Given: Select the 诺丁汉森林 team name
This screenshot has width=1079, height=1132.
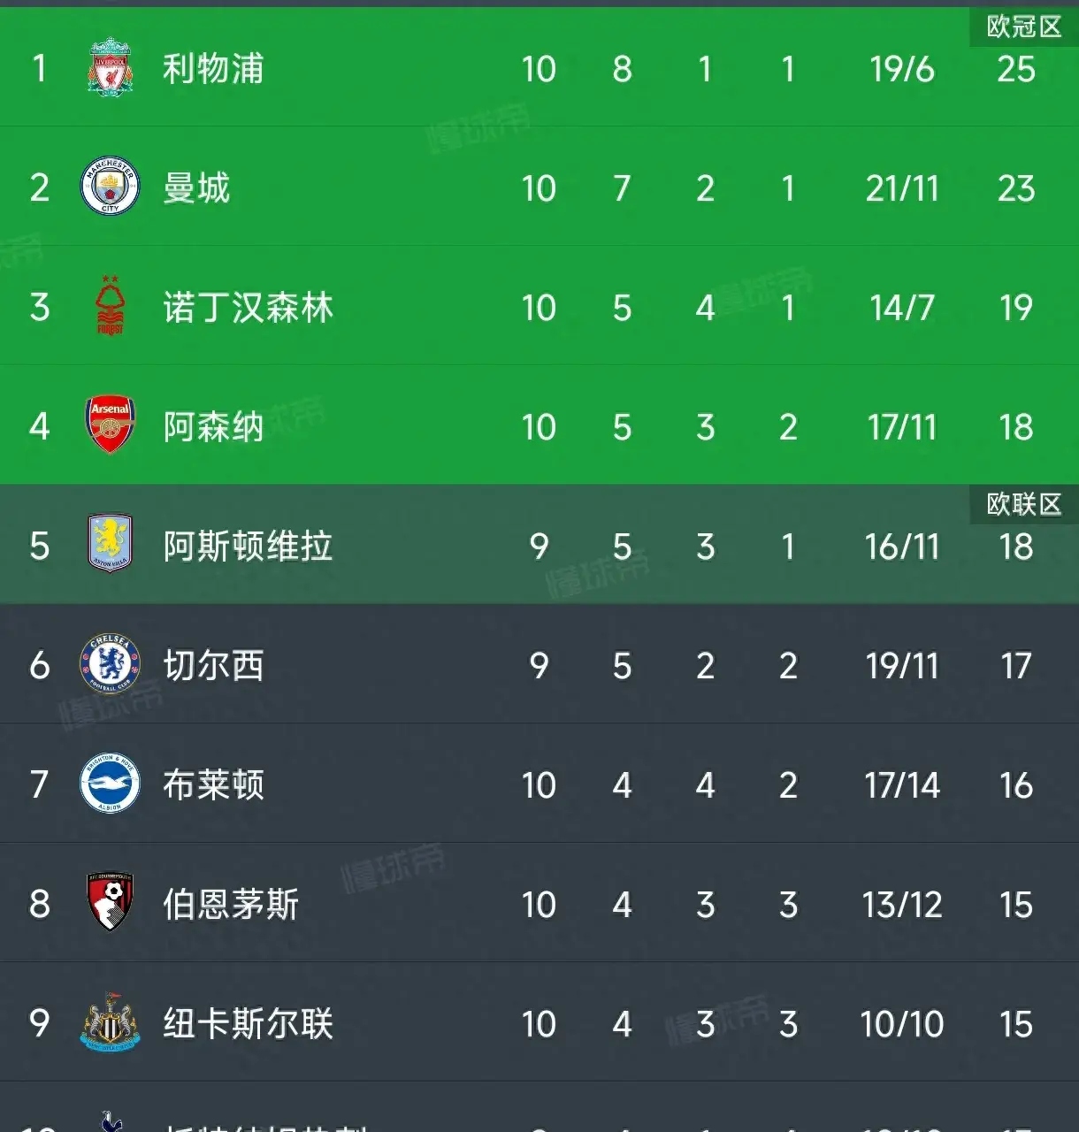Looking at the screenshot, I should point(248,308).
